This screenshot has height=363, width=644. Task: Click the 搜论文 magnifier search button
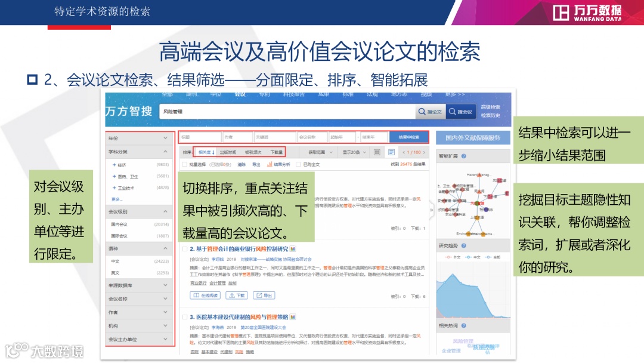pos(430,112)
